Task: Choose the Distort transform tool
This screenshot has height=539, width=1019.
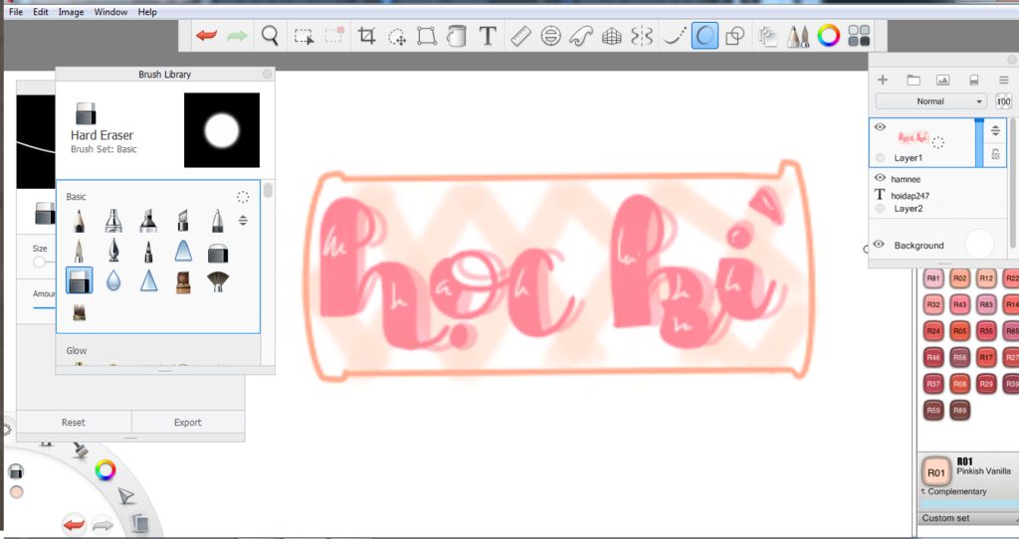Action: [x=426, y=36]
